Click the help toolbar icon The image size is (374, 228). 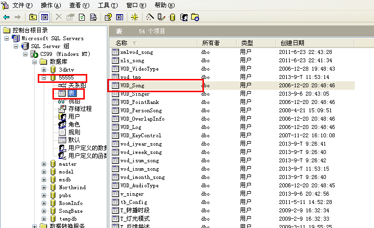click(108, 17)
